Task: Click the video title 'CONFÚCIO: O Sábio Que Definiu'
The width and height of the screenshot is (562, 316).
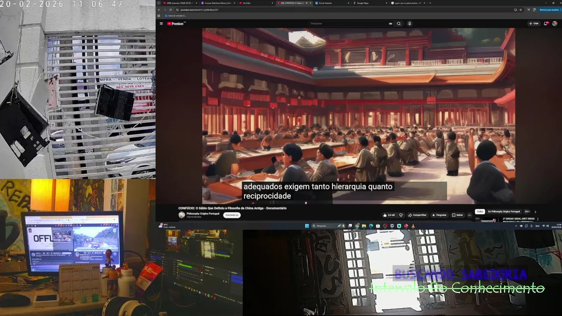Action: [232, 208]
